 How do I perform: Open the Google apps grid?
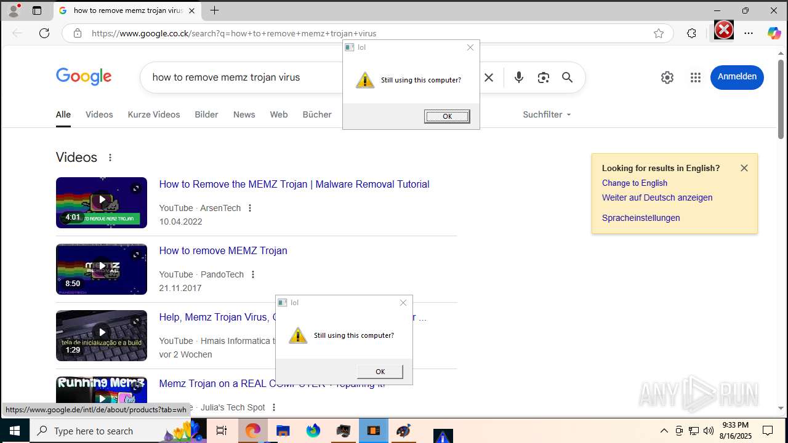696,78
